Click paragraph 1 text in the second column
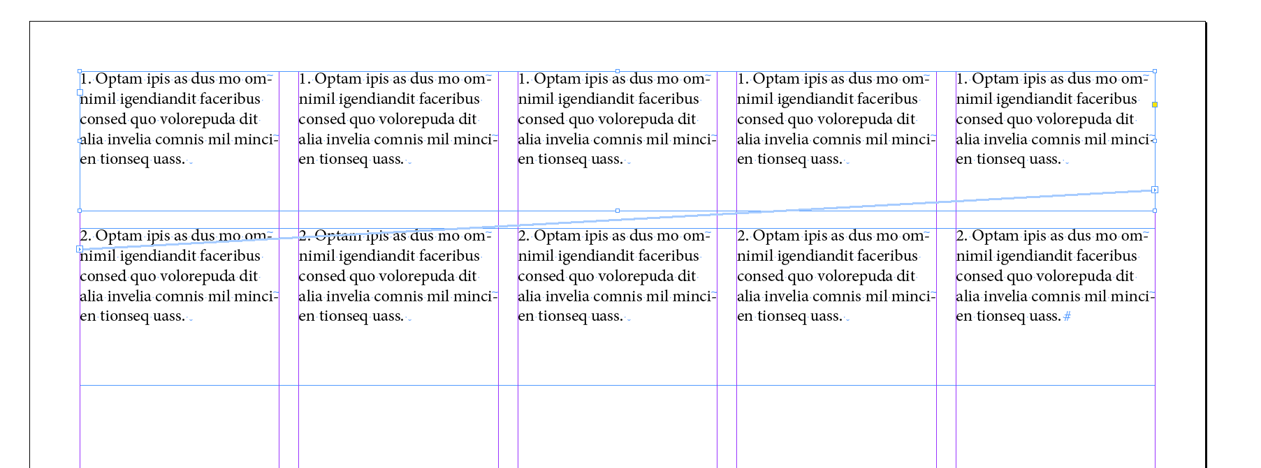This screenshot has width=1261, height=468. pyautogui.click(x=398, y=119)
